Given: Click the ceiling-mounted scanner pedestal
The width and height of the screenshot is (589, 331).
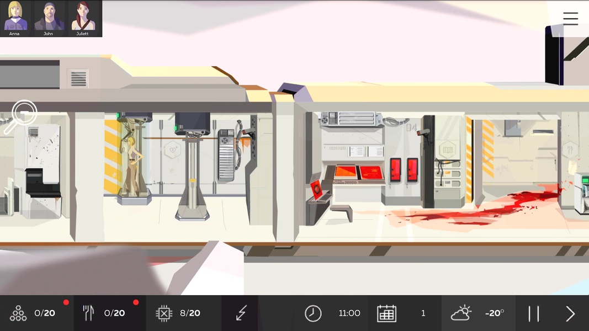Looking at the screenshot, I should click(x=192, y=165).
